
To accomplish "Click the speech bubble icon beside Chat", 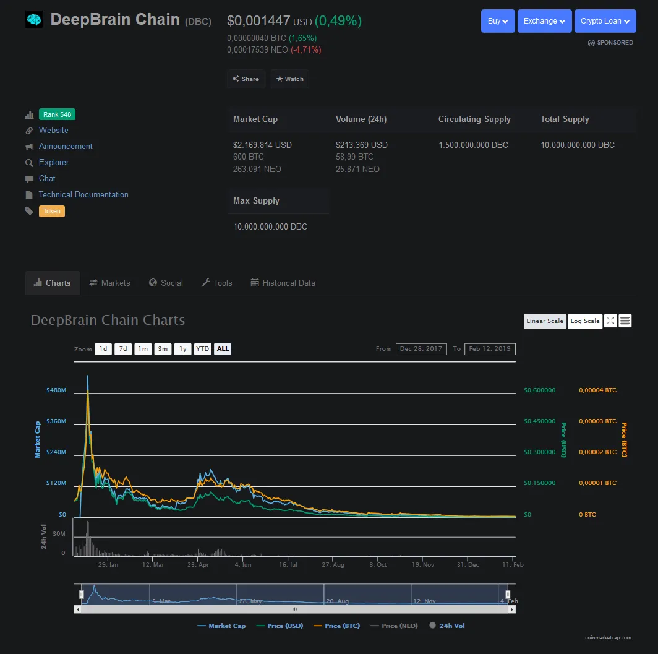I will [29, 179].
